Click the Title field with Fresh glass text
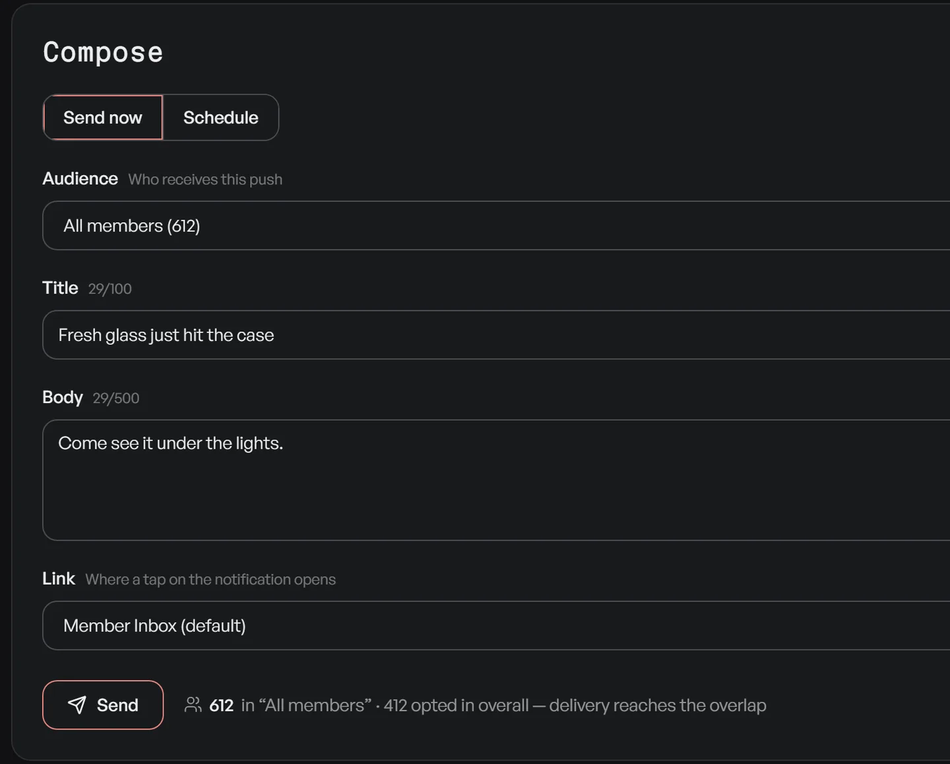950x764 pixels. click(x=496, y=335)
